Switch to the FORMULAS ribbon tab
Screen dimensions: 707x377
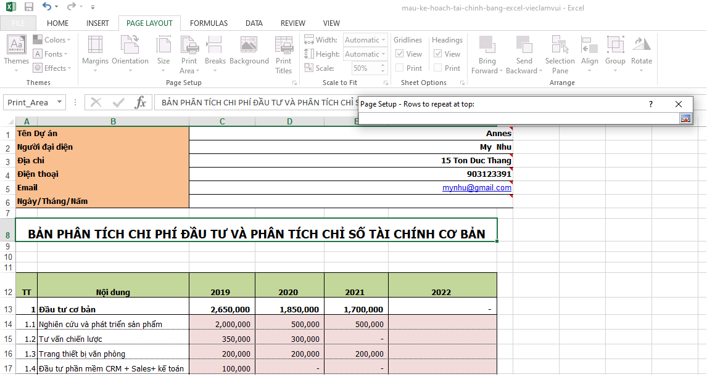pyautogui.click(x=209, y=23)
